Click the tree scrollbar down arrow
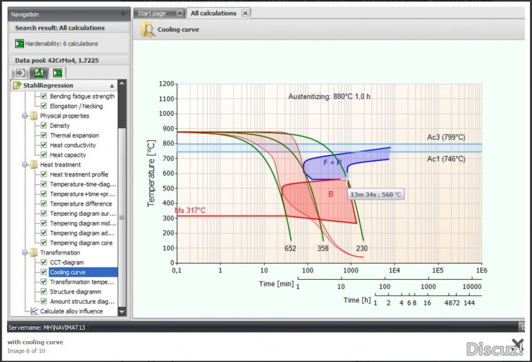The height and width of the screenshot is (362, 532). click(122, 311)
